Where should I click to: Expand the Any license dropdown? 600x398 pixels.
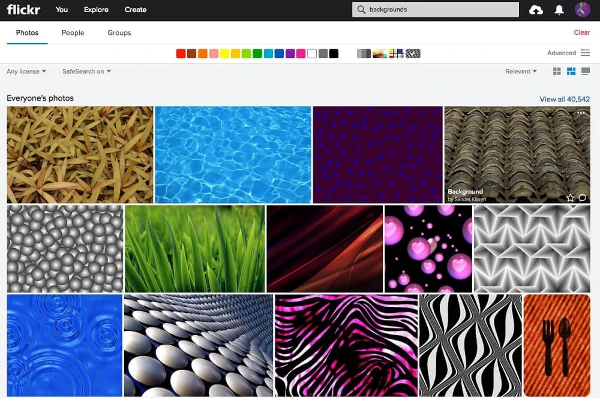click(26, 71)
